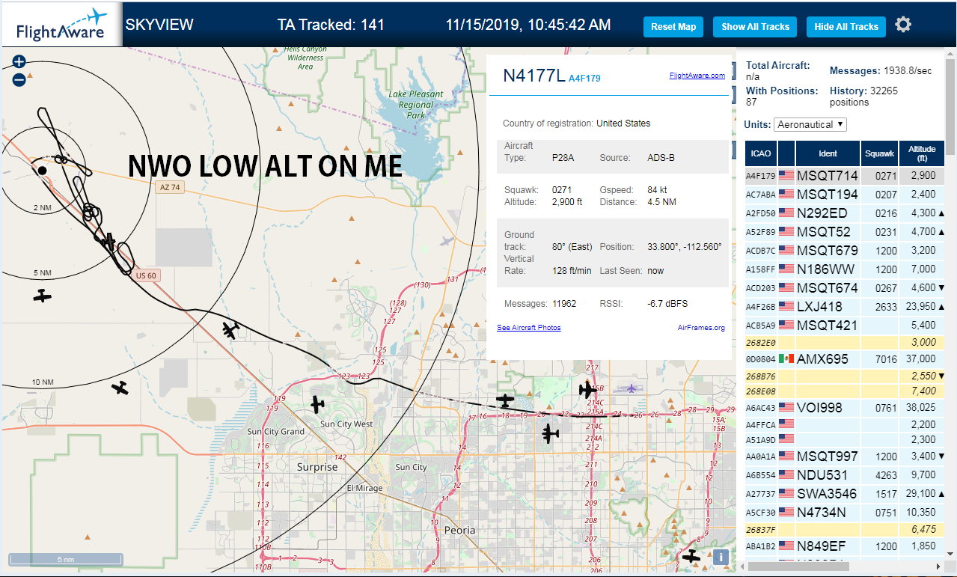Click the US flag in LXJ418 row

click(x=786, y=307)
